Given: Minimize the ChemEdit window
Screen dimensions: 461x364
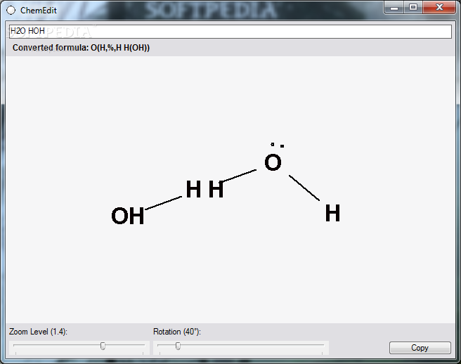Looking at the screenshot, I should 394,8.
